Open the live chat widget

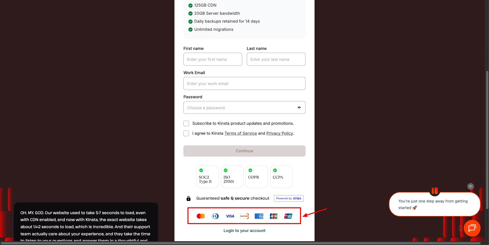472,228
